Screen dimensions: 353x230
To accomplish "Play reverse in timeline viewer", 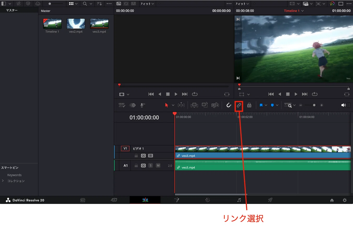I will (x=280, y=94).
